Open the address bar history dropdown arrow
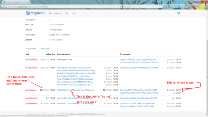Viewport: 208px width, 117px height. [118, 7]
